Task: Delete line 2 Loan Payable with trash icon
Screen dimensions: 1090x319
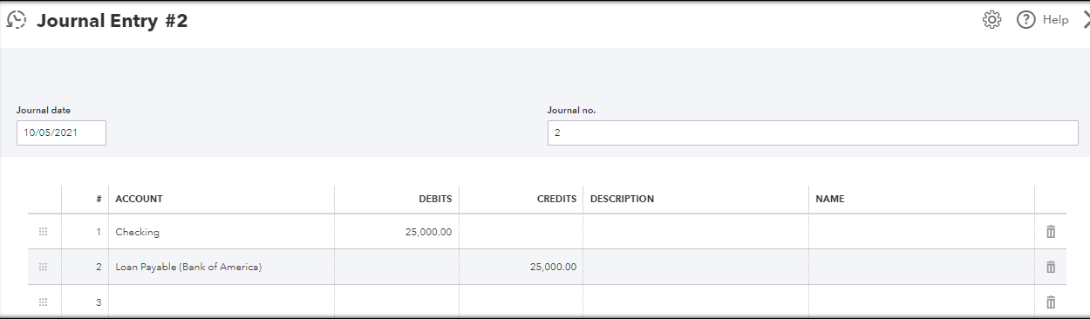Action: click(1051, 267)
